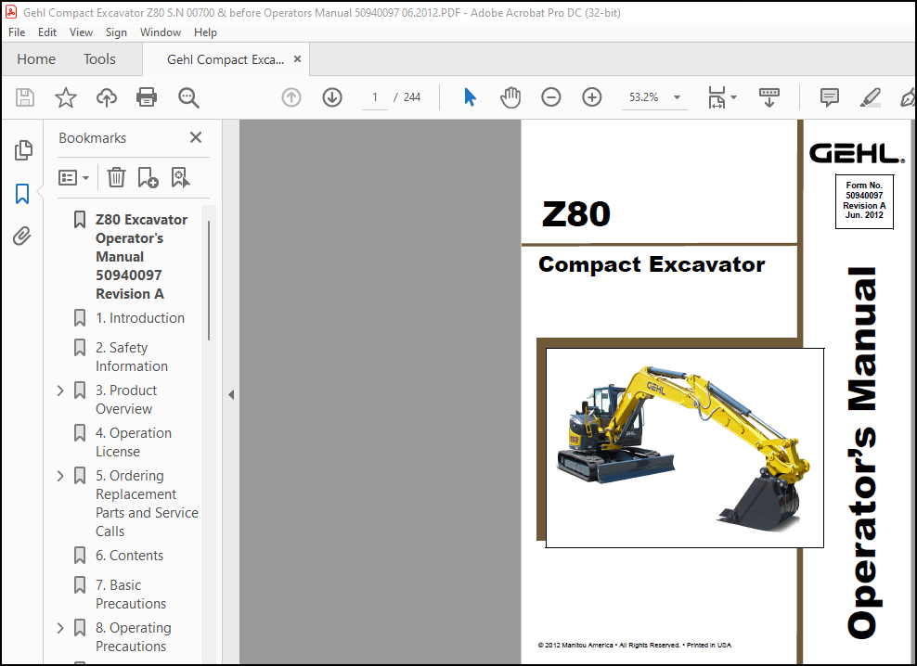917x666 pixels.
Task: Add a comment with sticky note
Action: (x=829, y=97)
